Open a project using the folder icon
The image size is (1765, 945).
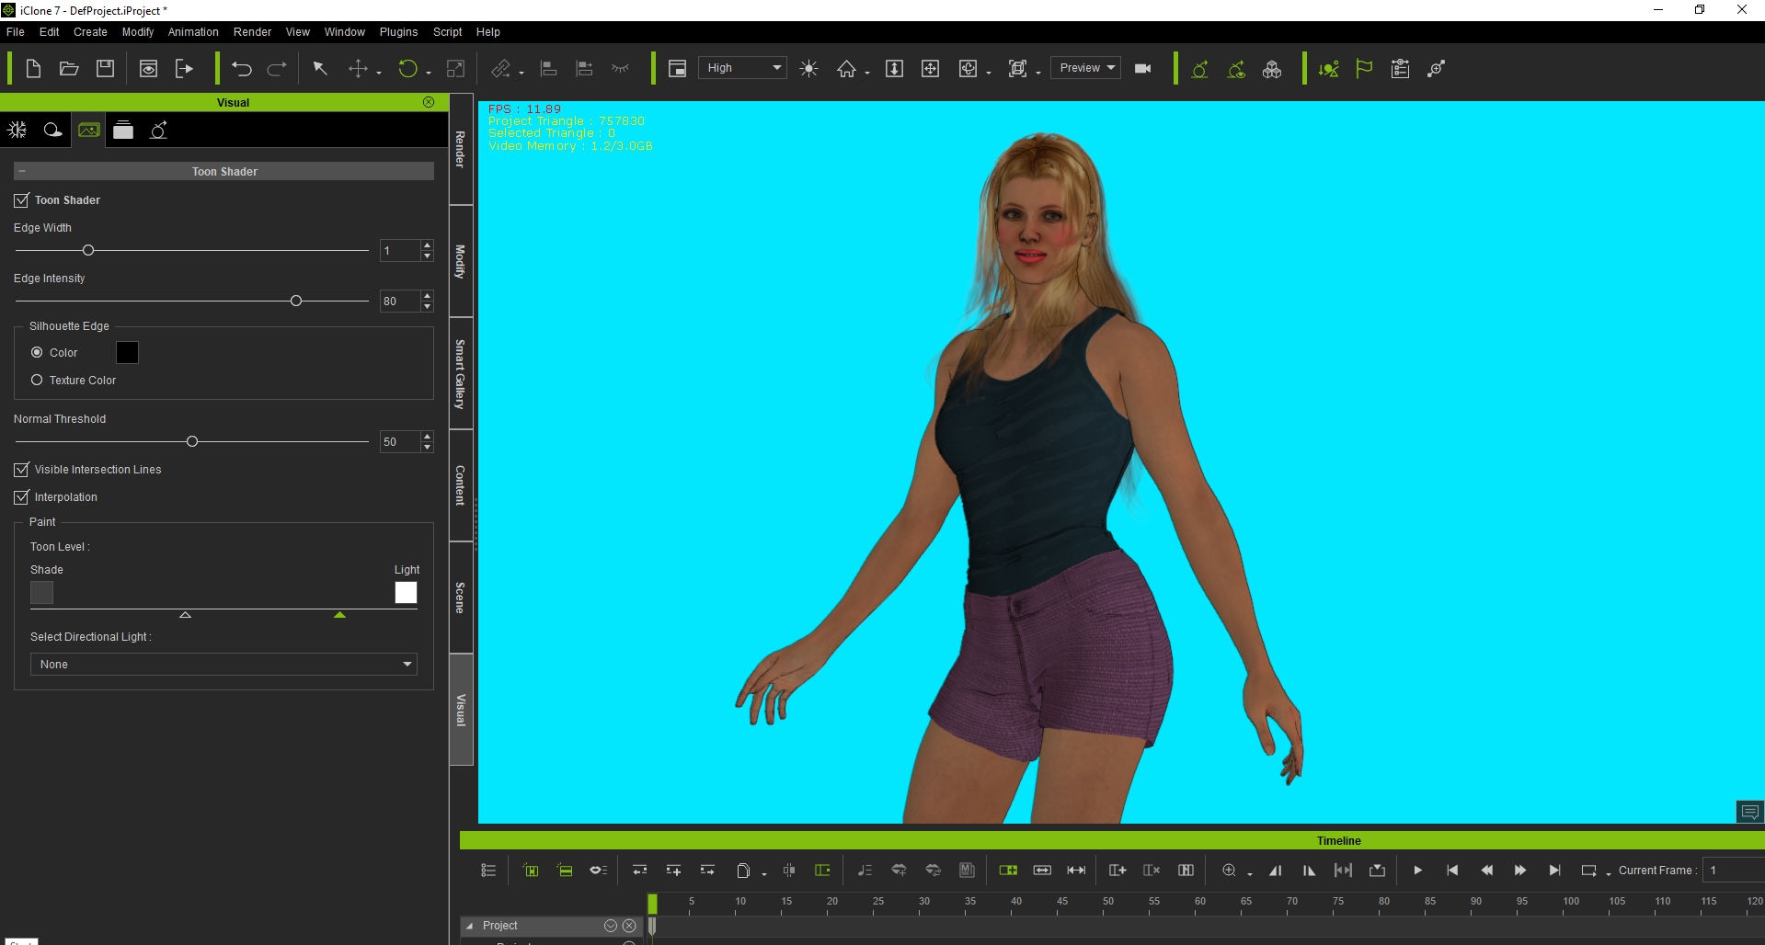click(69, 69)
